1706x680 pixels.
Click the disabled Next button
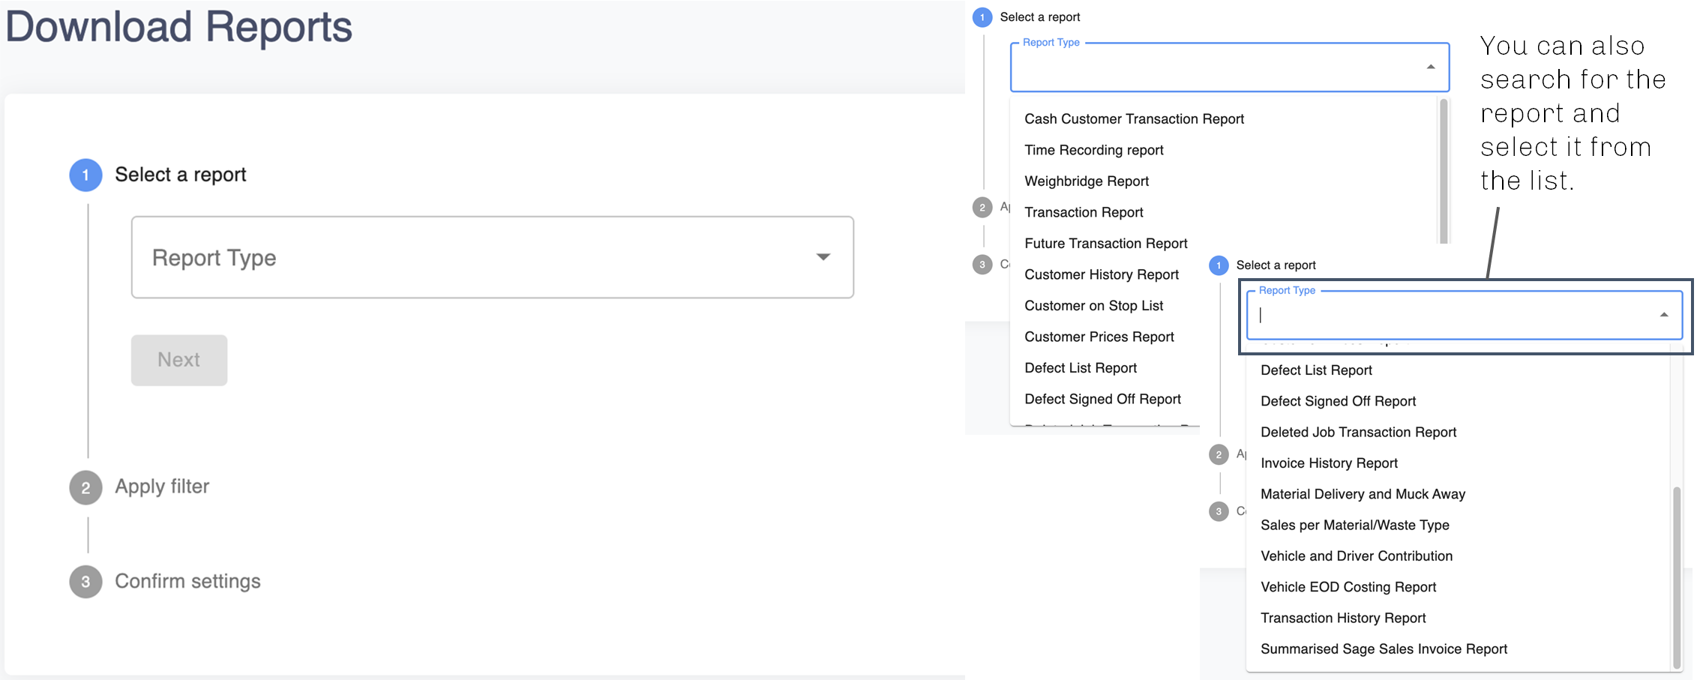click(179, 360)
